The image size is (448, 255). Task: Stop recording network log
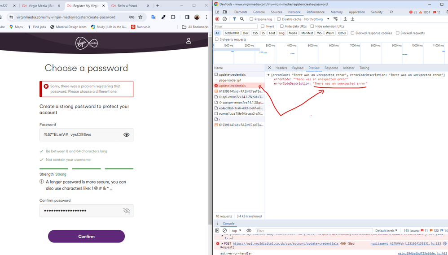click(217, 19)
